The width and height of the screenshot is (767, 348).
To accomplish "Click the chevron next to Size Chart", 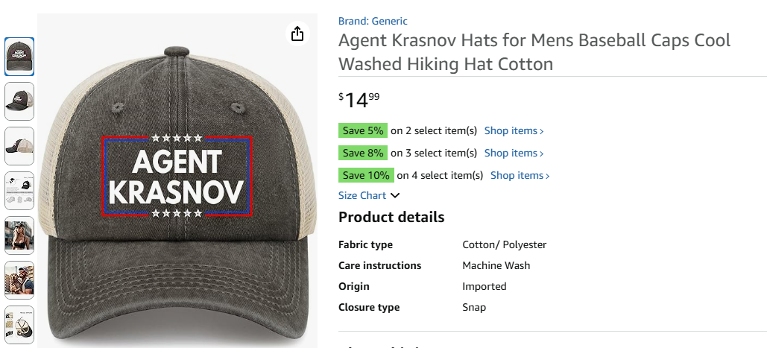I will (x=395, y=195).
